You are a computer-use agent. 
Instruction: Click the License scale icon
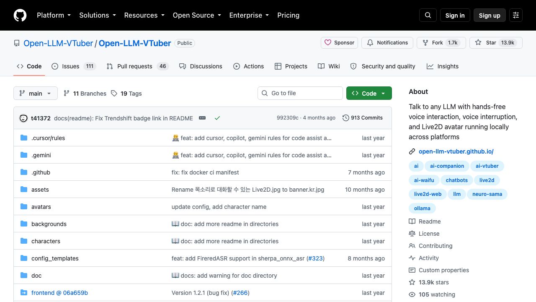[x=412, y=234]
